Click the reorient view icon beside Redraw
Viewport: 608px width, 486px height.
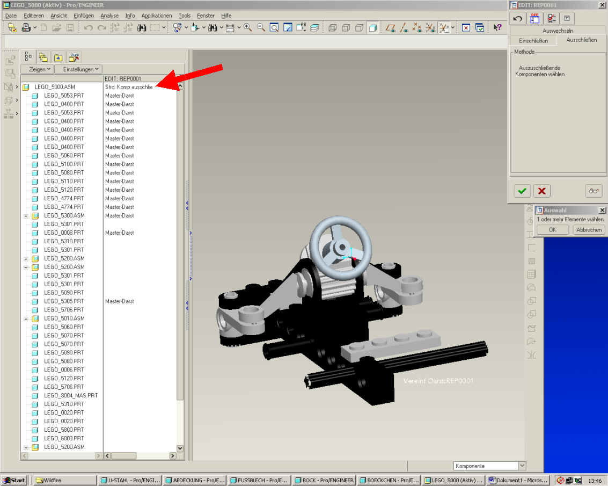click(301, 27)
